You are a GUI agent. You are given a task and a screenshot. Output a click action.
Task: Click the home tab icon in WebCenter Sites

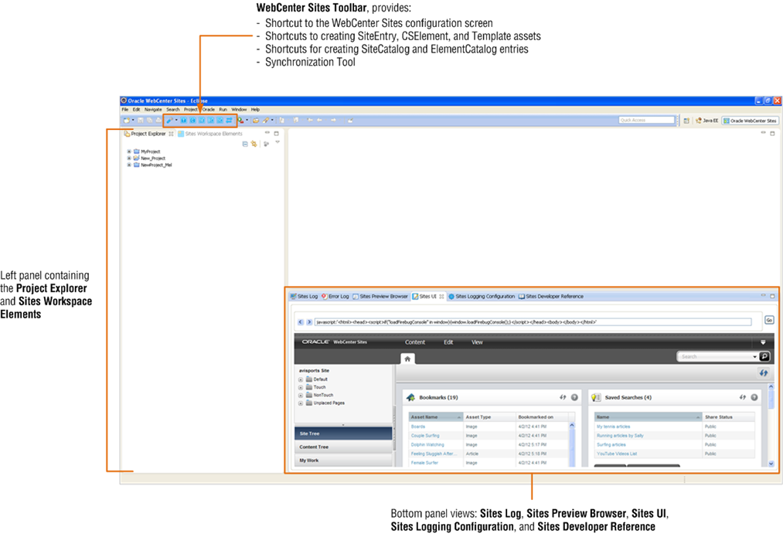(407, 359)
